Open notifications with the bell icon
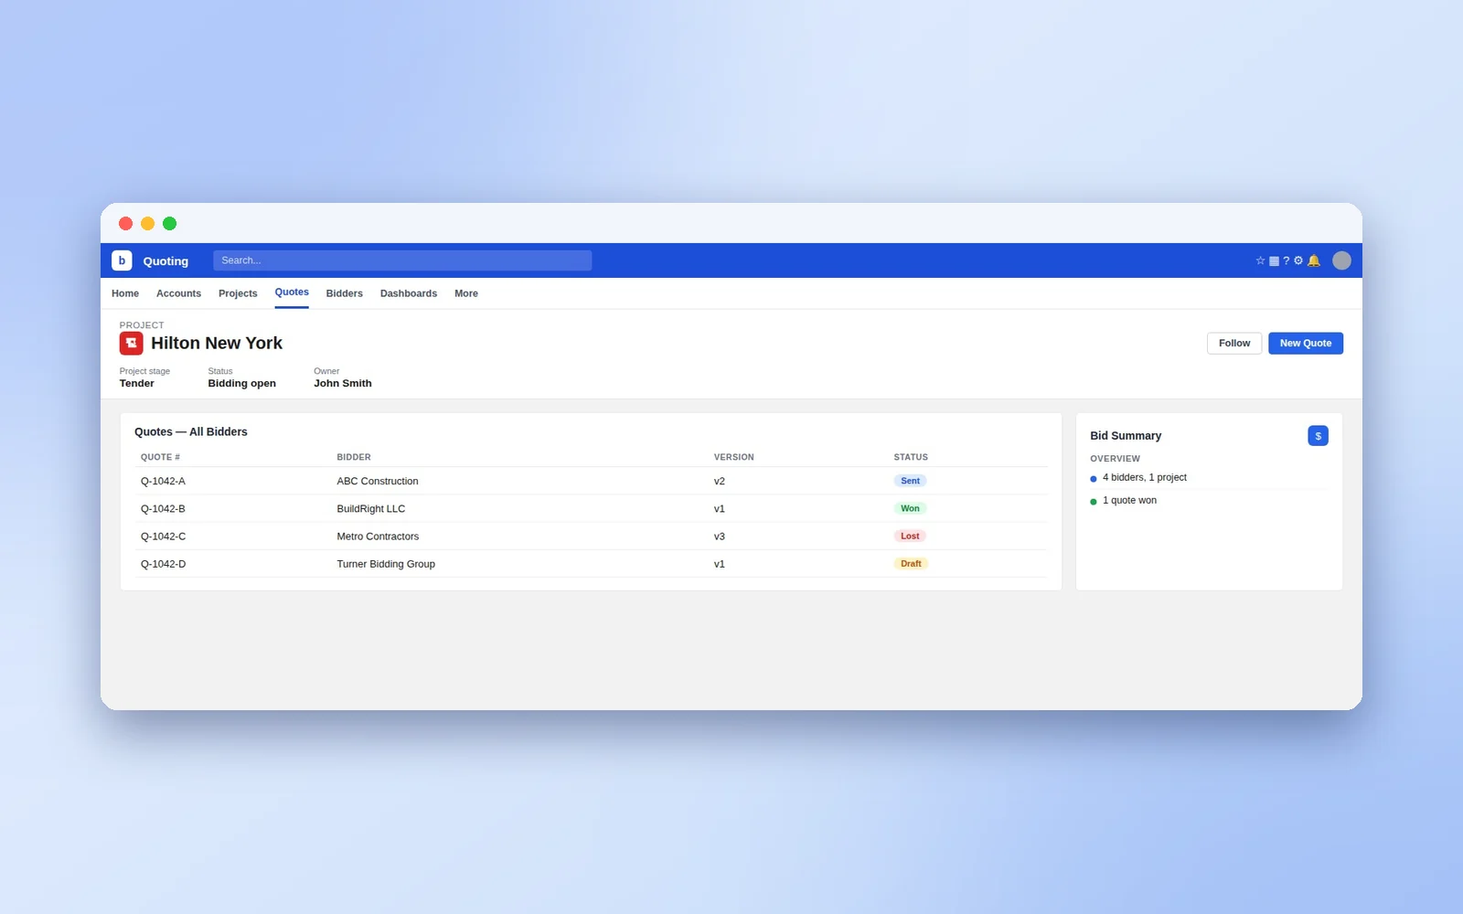Viewport: 1463px width, 914px height. (1314, 260)
